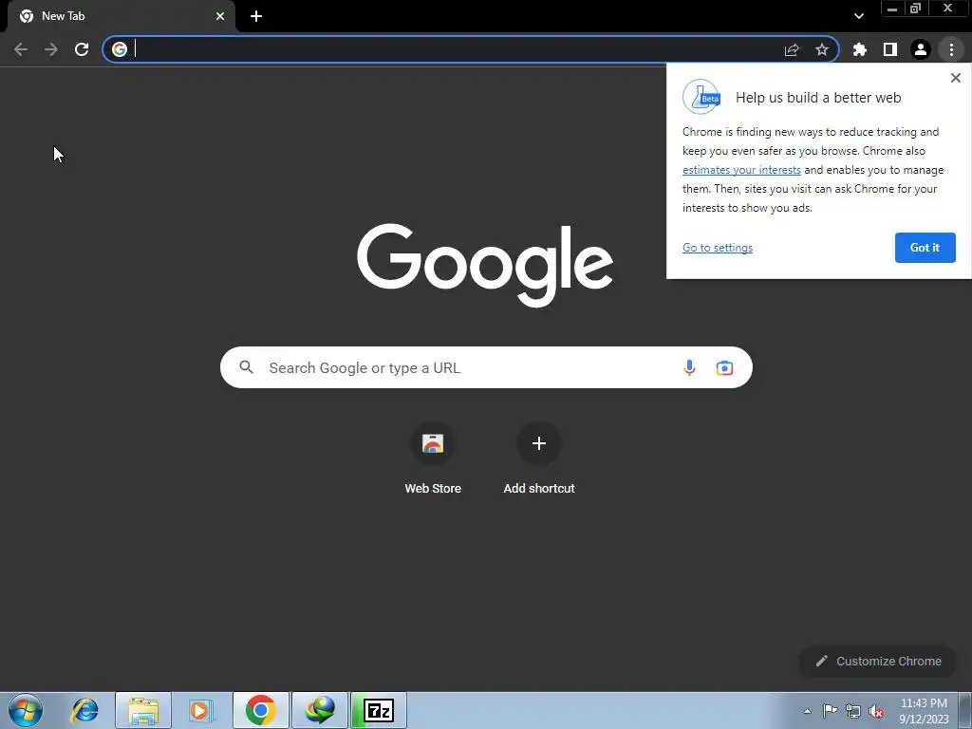
Task: Click the Beta flask icon in the popup
Action: pyautogui.click(x=701, y=97)
